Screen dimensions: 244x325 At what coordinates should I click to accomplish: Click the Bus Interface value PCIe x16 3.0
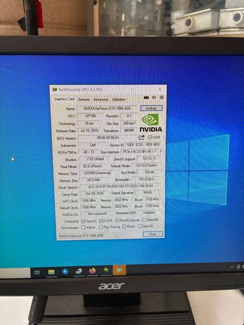[x=139, y=152]
